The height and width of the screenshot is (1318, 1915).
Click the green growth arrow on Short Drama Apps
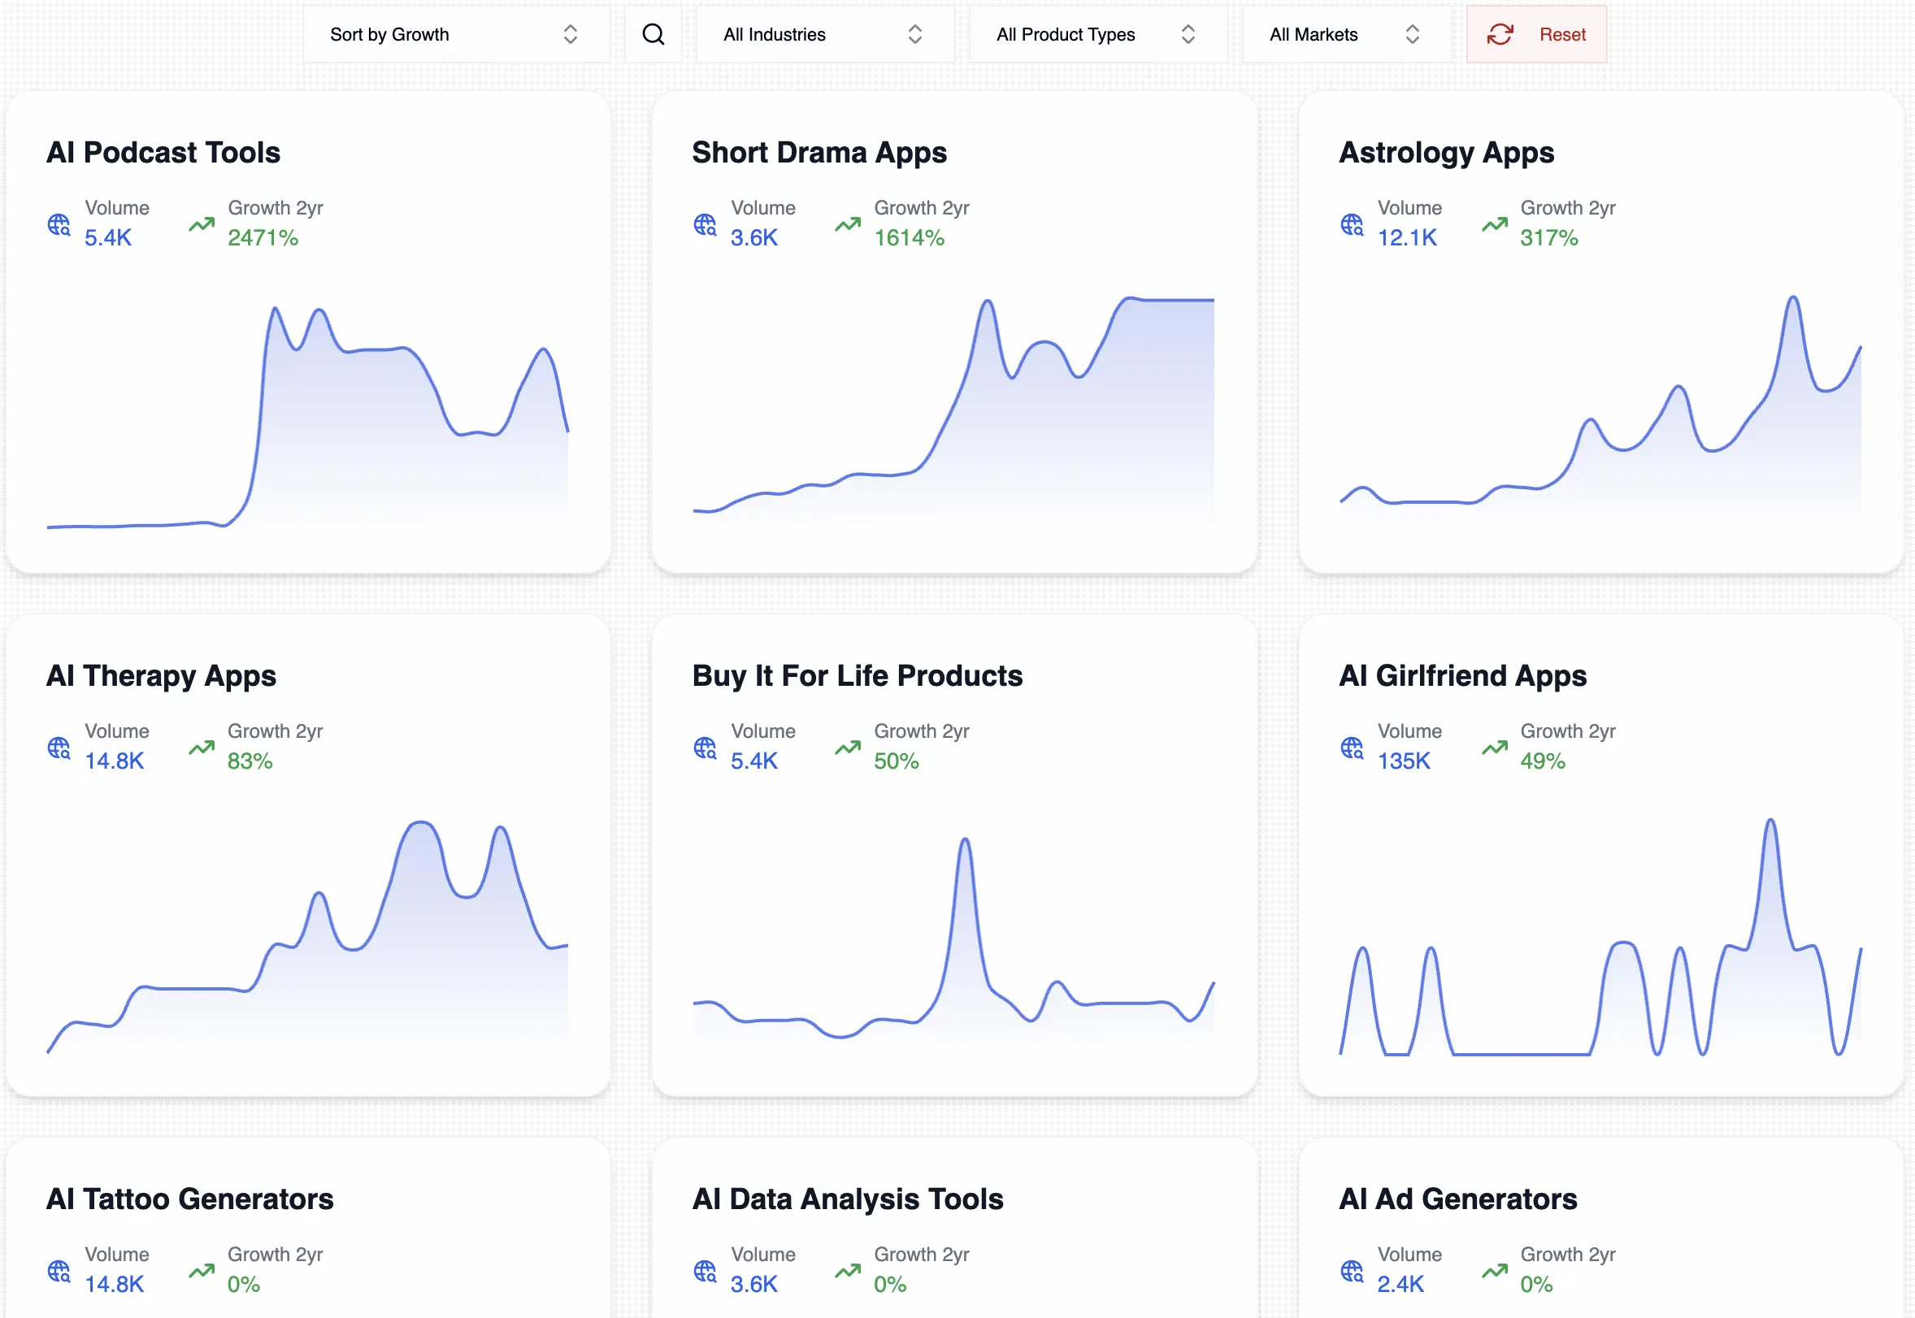[x=847, y=223]
